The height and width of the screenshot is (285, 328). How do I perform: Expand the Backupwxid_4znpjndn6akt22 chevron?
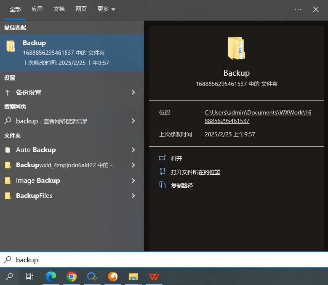(x=133, y=165)
